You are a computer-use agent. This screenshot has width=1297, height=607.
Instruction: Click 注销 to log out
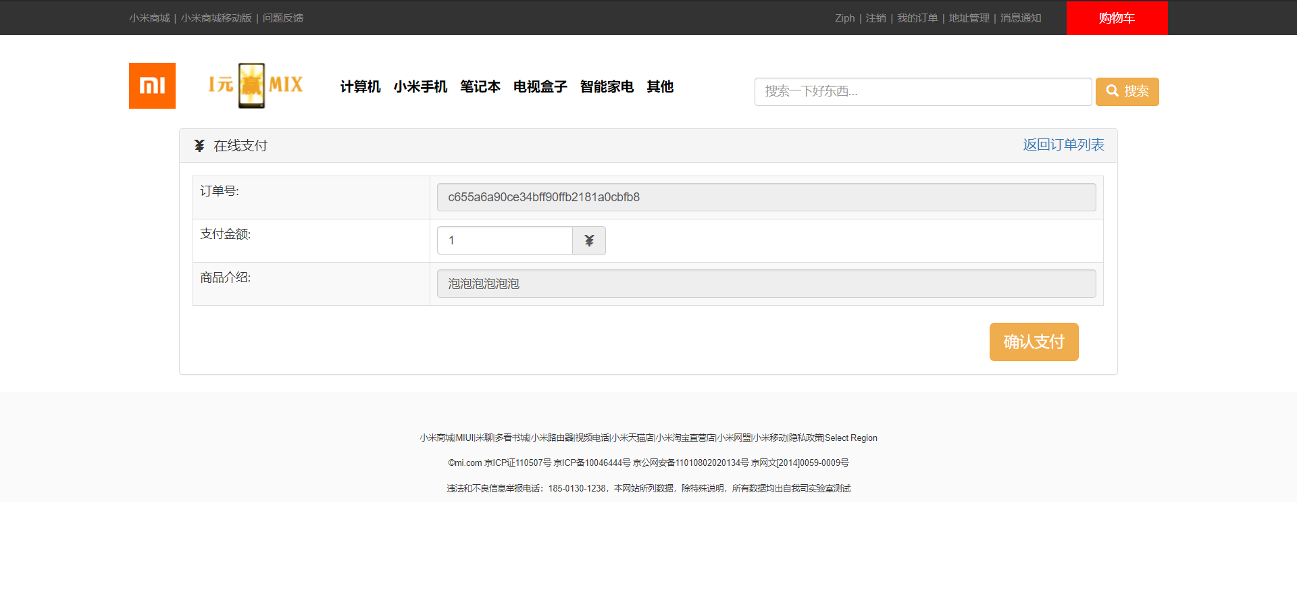875,18
